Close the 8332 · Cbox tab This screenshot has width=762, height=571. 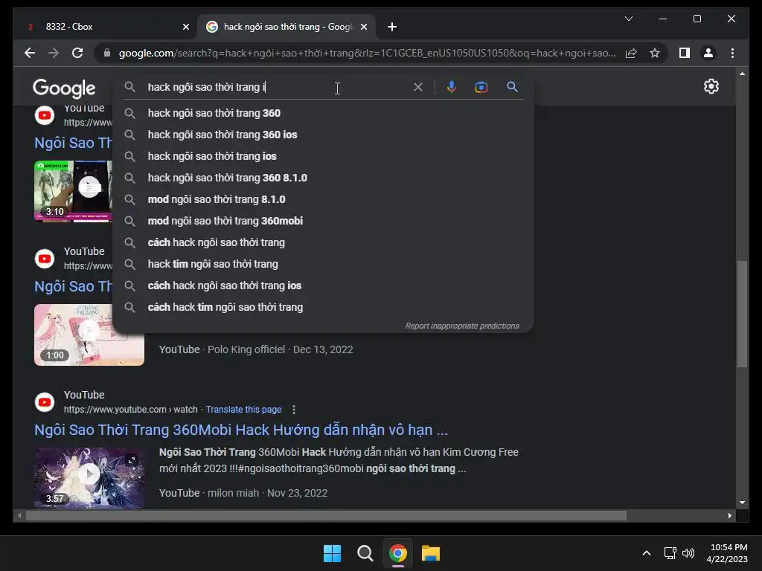pos(185,27)
